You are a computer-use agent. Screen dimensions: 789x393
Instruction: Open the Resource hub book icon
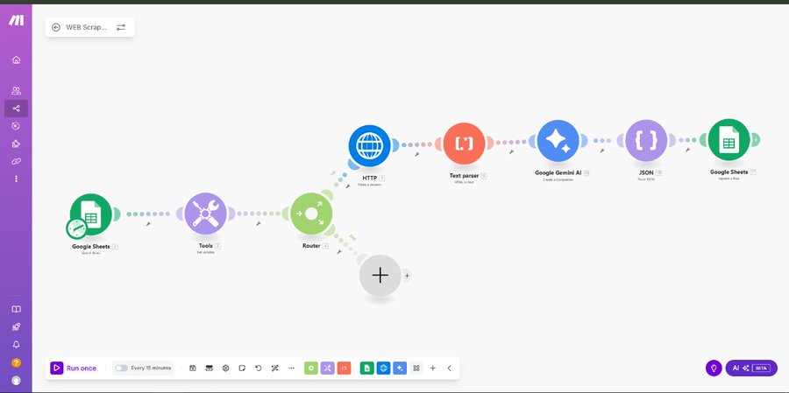point(16,310)
